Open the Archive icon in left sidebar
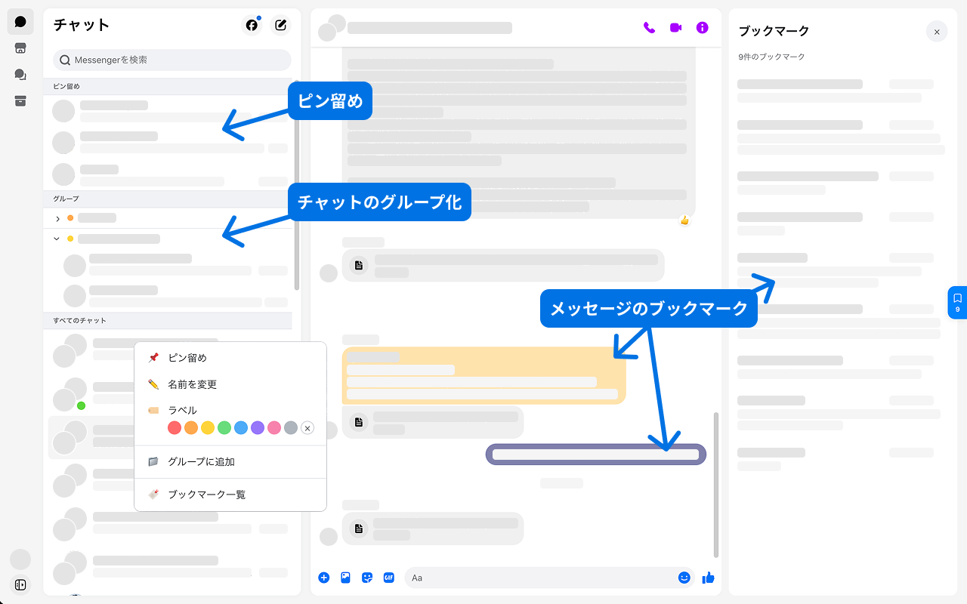This screenshot has width=967, height=604. (20, 101)
